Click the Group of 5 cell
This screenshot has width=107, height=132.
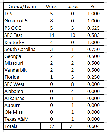22,20
